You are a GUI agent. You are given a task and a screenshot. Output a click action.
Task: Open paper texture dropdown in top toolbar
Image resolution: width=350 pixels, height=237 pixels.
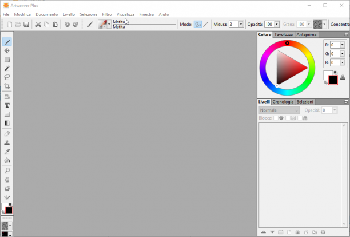pos(324,25)
